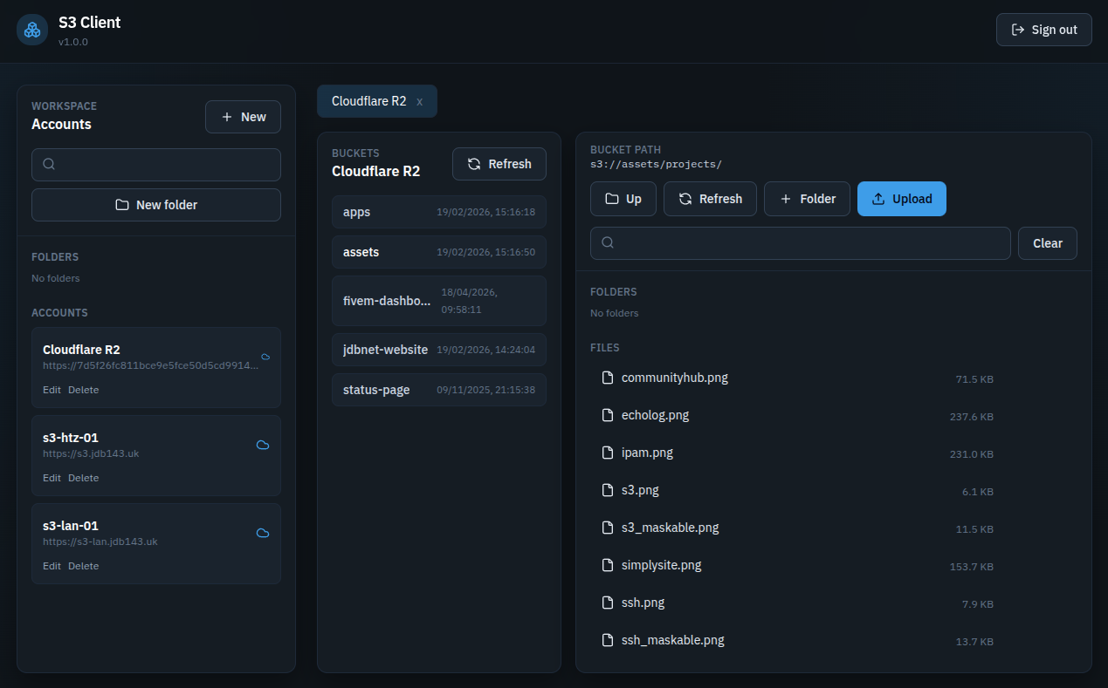
Task: Open the apps bucket
Action: pos(439,212)
